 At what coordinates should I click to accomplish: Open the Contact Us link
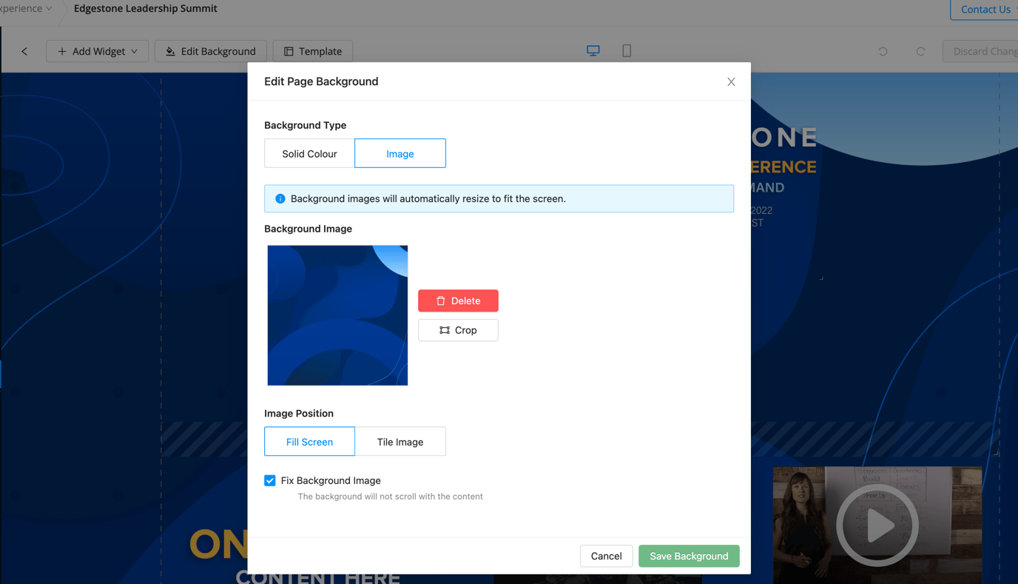click(x=985, y=10)
